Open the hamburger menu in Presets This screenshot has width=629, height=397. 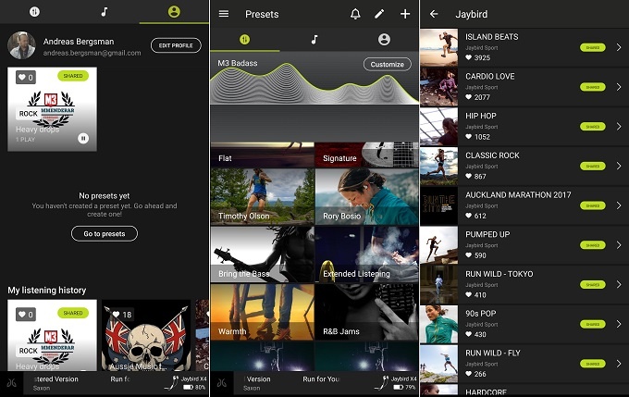point(224,14)
